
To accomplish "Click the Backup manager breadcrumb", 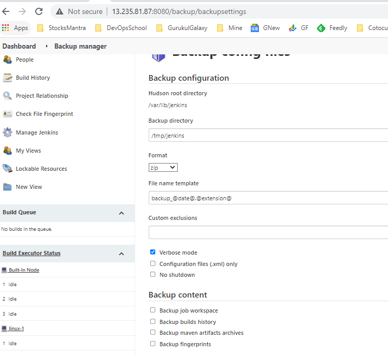I will (80, 47).
